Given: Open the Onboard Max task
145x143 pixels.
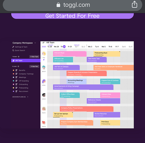Looking at the screenshot, I should point(110,95).
